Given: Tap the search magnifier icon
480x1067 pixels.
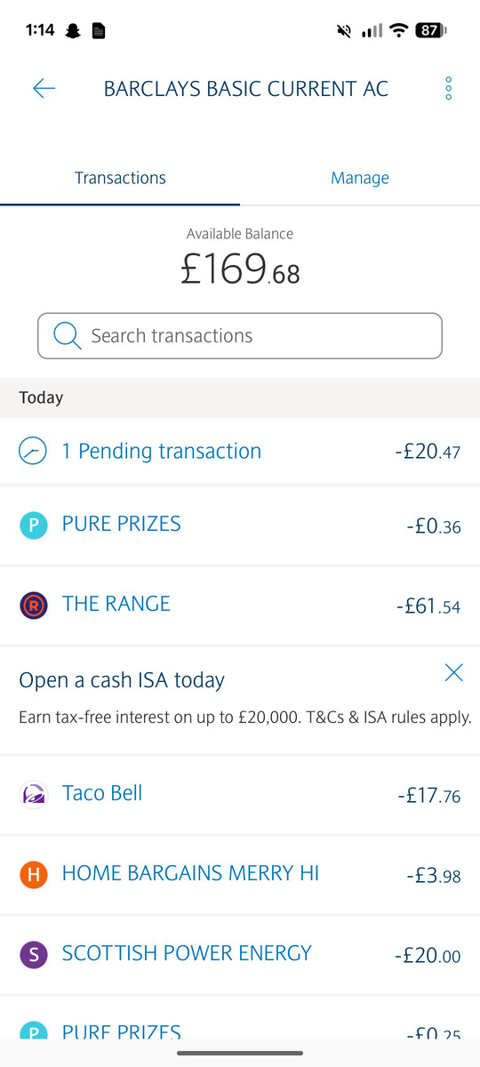Looking at the screenshot, I should pos(68,335).
